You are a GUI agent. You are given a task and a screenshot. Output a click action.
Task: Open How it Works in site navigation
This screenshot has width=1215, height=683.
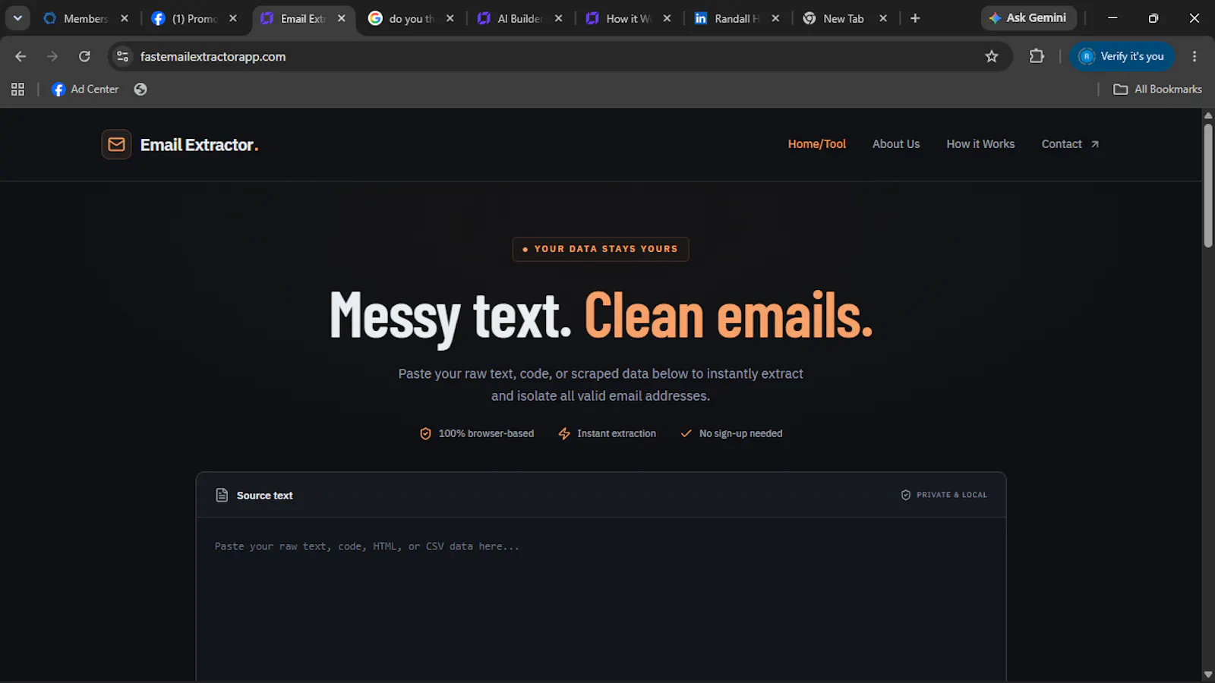click(980, 144)
